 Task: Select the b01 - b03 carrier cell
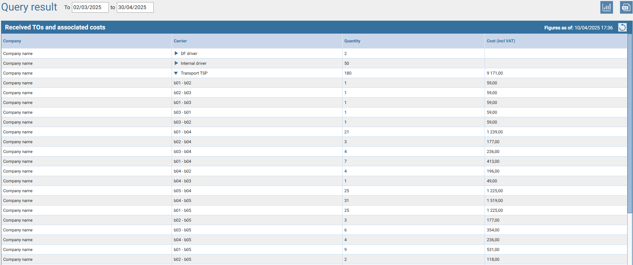257,103
